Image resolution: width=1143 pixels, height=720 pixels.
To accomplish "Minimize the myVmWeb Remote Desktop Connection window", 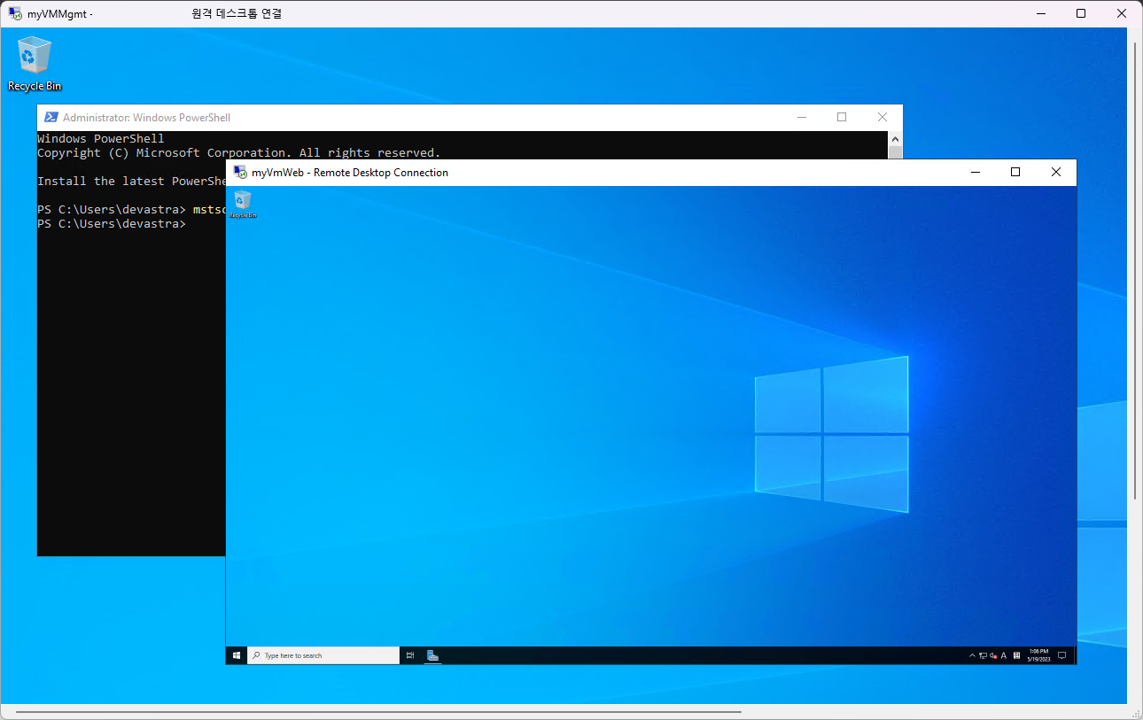I will click(x=975, y=172).
